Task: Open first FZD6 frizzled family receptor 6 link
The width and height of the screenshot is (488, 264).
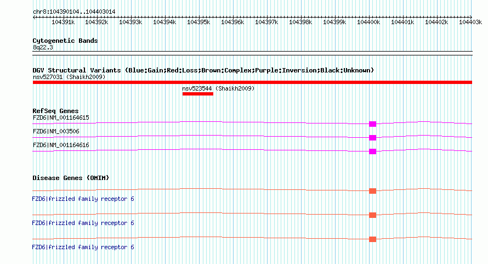Action: tap(83, 199)
